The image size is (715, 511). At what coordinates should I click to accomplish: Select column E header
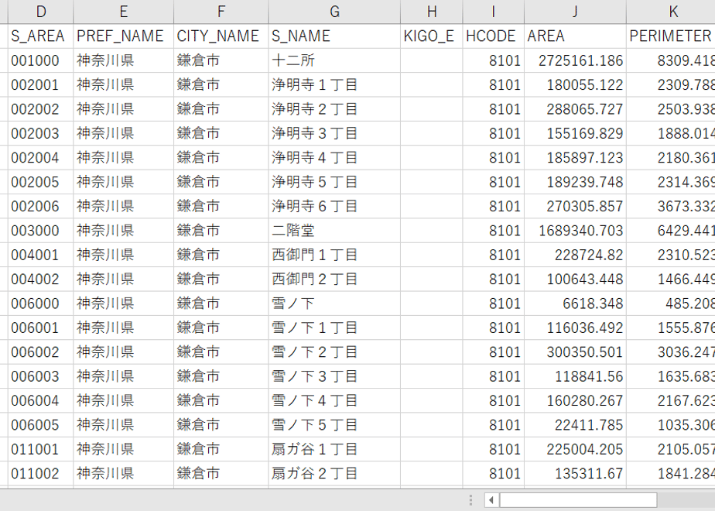coord(124,12)
